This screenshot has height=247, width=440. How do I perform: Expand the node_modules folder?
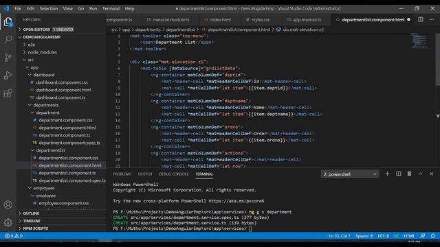[42, 52]
